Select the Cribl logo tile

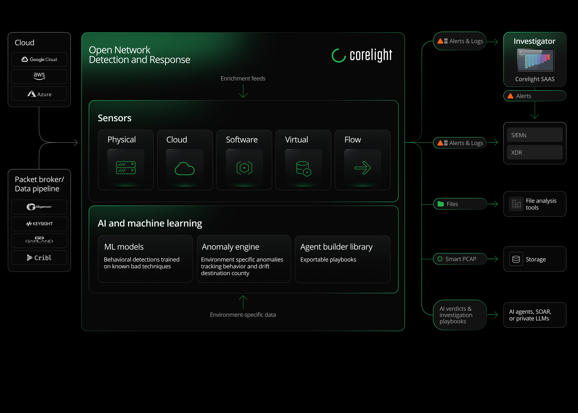[39, 258]
